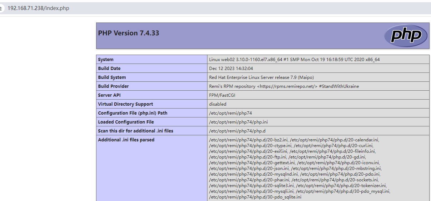Click the Additional .ini files parsed label

[126, 140]
